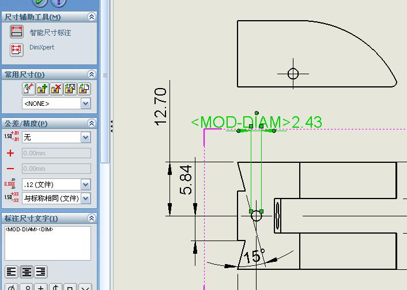Click the maximum variation (+) input field
407x290 pixels.
[56, 153]
